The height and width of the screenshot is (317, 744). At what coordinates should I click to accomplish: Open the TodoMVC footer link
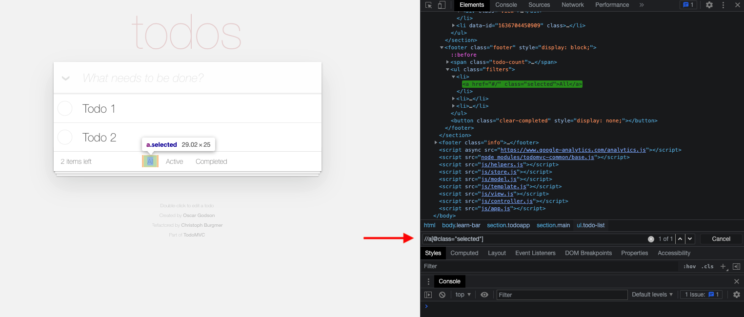click(x=194, y=235)
